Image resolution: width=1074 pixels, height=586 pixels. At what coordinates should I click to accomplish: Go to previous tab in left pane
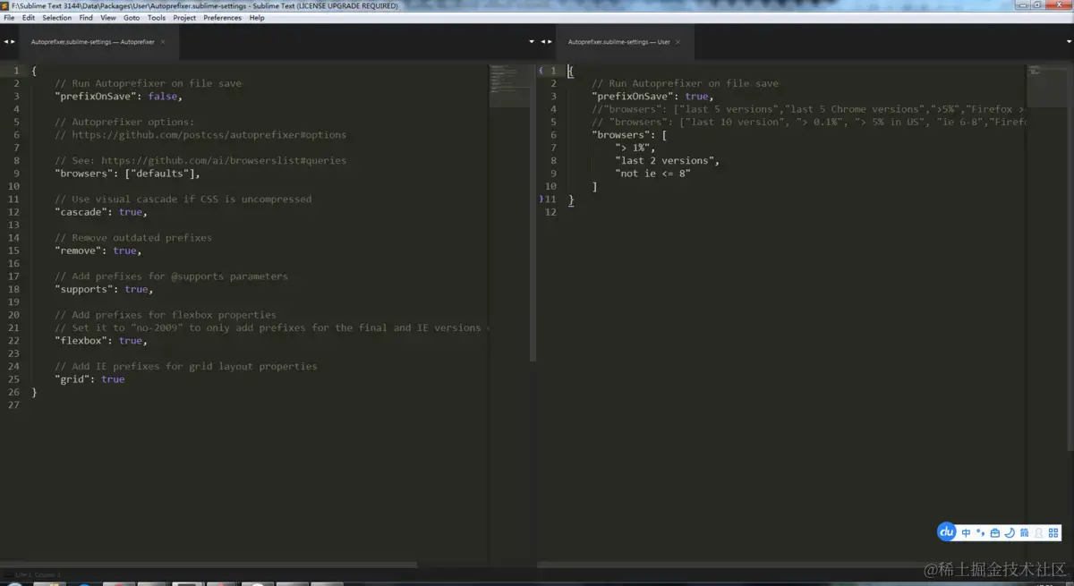5,41
